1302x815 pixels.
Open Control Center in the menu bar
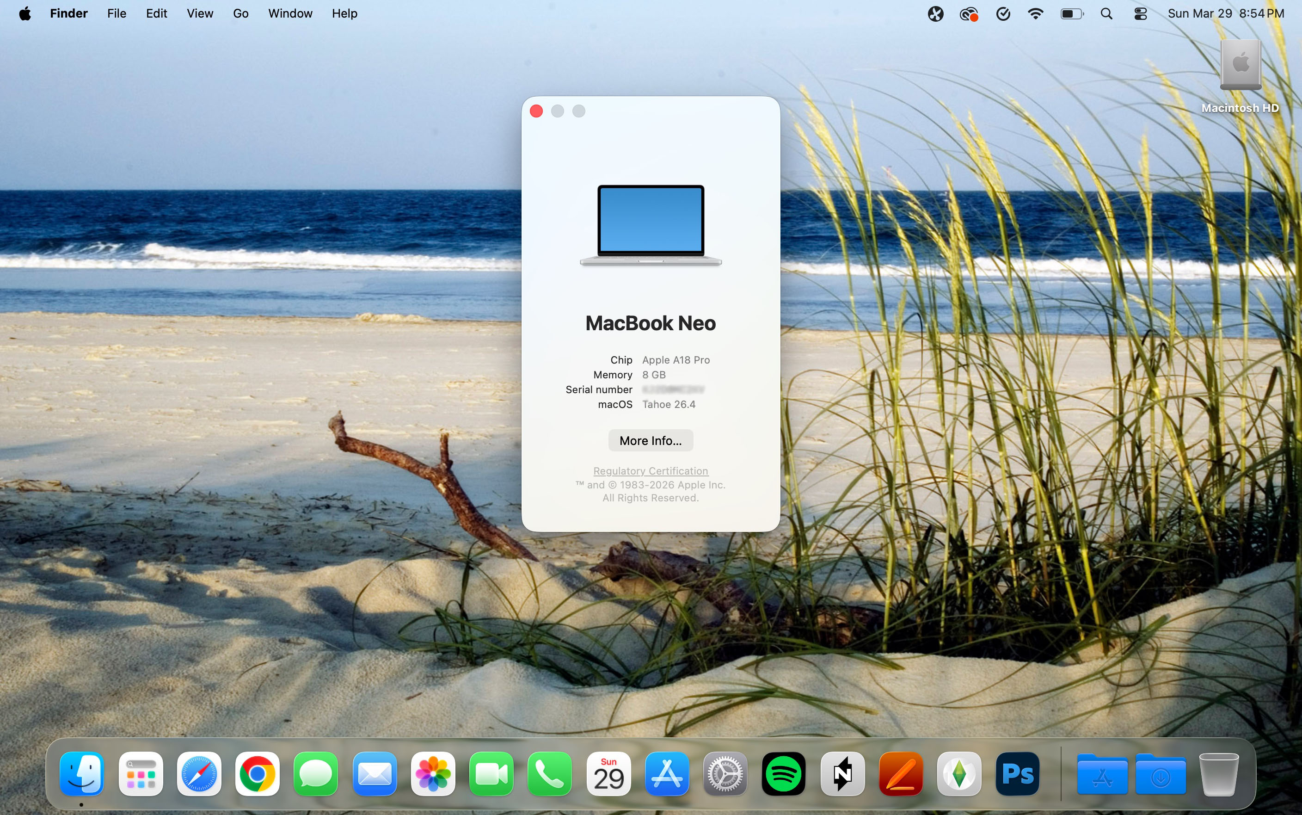[x=1140, y=13]
